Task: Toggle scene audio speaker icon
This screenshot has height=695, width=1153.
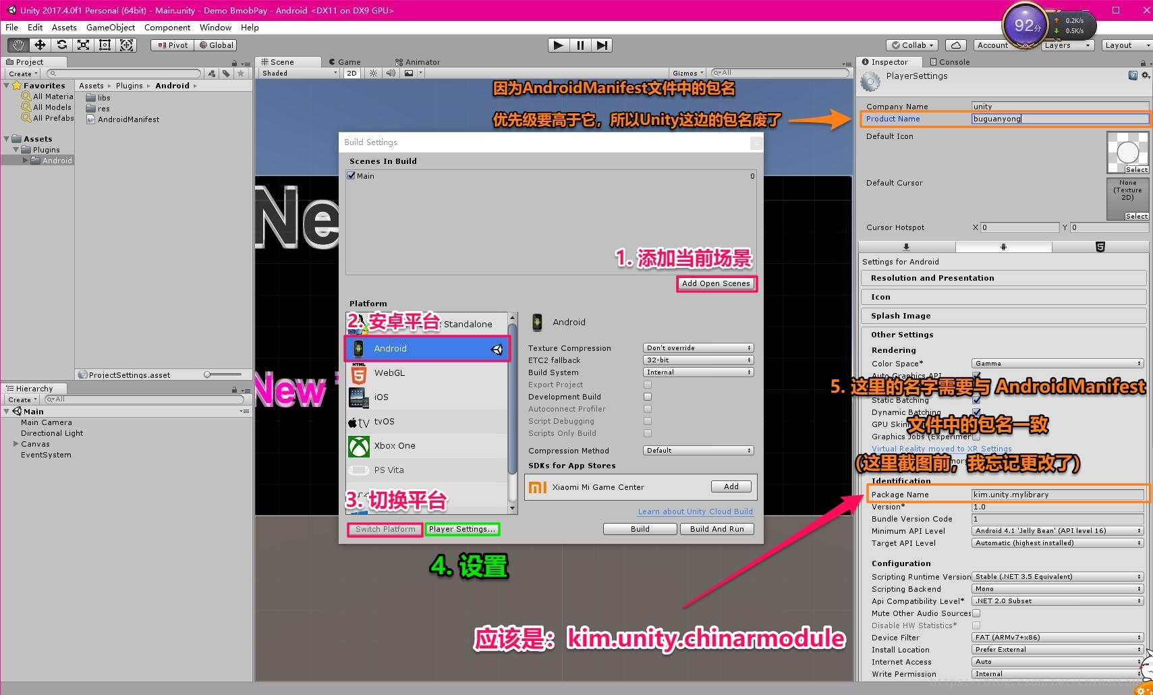Action: click(391, 73)
